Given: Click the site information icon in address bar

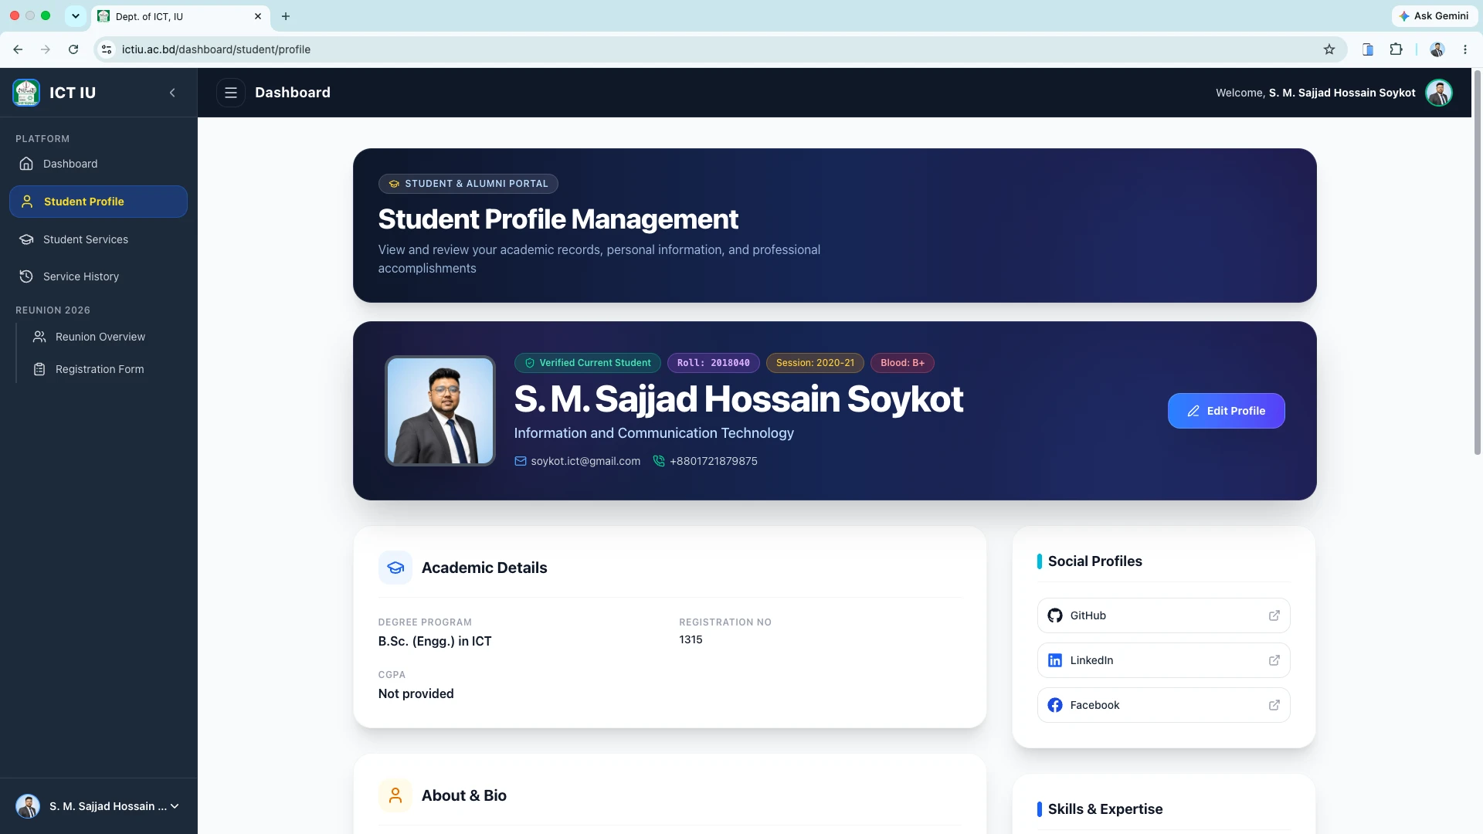Looking at the screenshot, I should [x=107, y=49].
